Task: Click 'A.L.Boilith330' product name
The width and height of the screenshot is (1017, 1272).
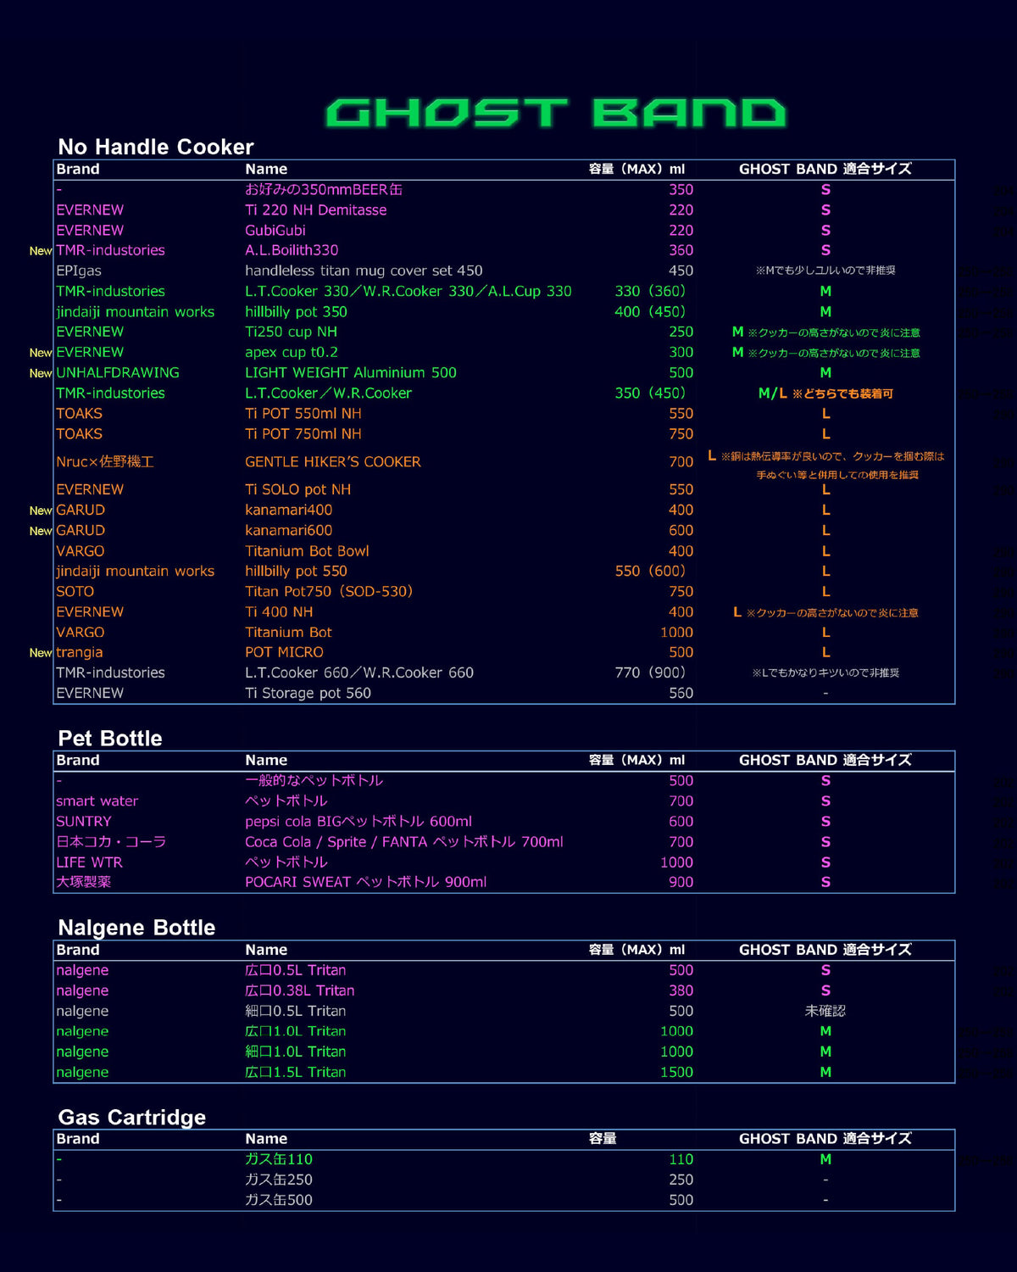Action: pyautogui.click(x=292, y=251)
